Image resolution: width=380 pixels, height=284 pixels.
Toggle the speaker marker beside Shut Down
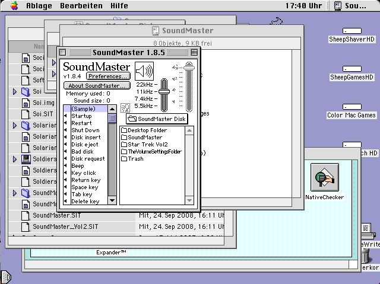click(65, 130)
